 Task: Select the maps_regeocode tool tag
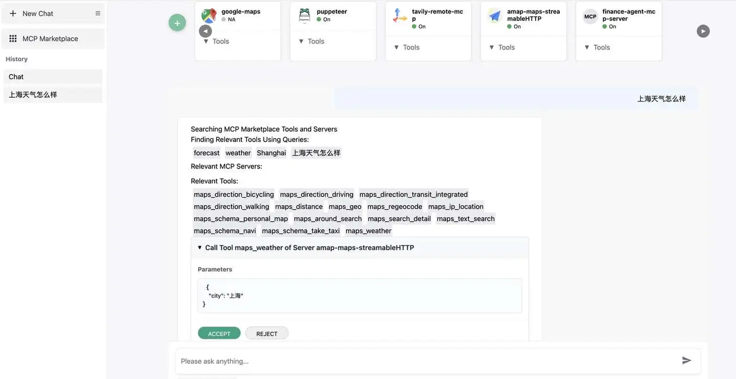[395, 207]
